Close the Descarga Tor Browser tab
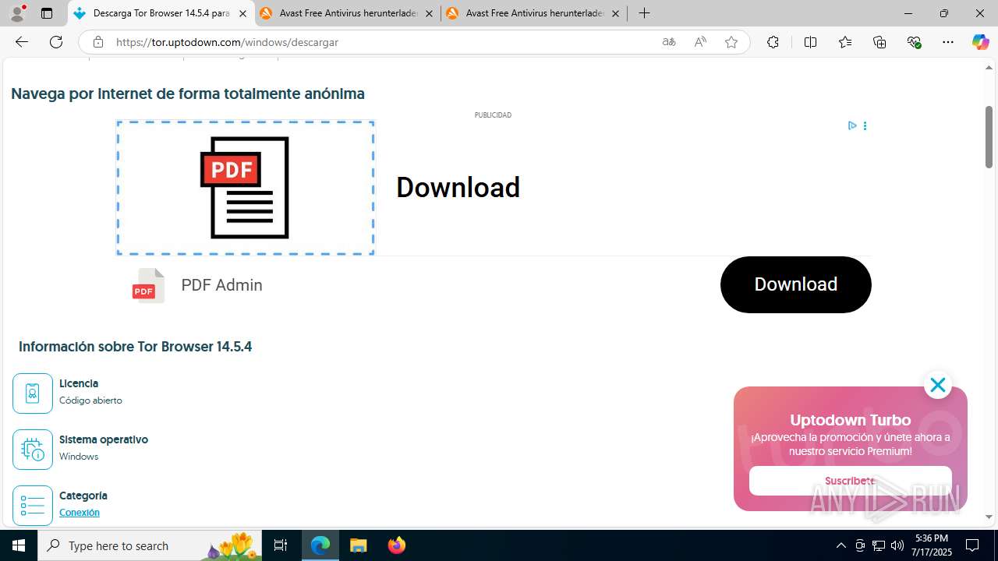 [242, 13]
